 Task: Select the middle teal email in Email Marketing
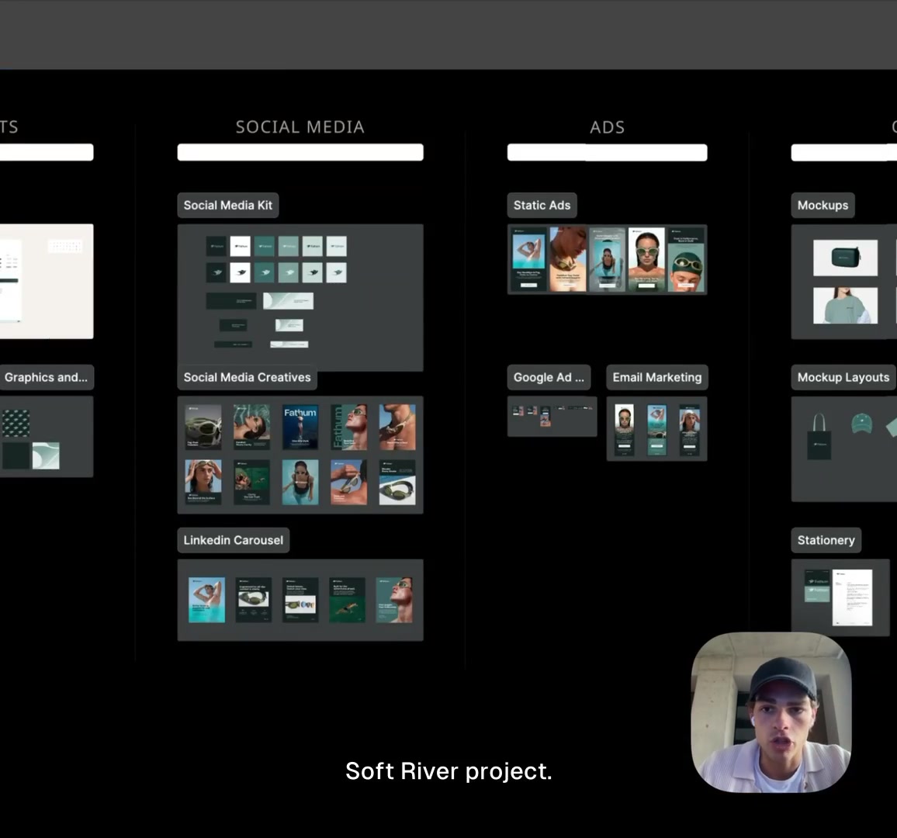(x=656, y=430)
